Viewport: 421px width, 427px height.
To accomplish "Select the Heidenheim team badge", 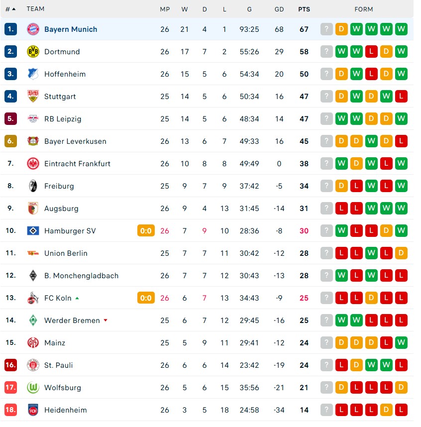I will (x=33, y=410).
